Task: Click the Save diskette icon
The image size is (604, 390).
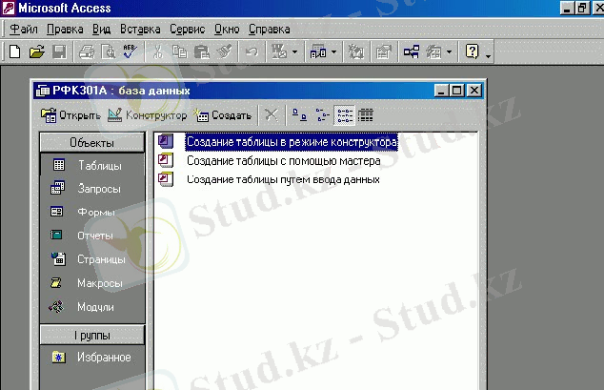Action: click(59, 51)
